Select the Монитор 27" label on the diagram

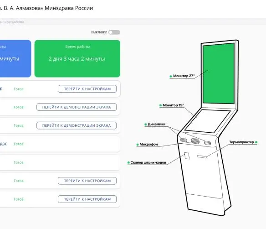tap(184, 76)
